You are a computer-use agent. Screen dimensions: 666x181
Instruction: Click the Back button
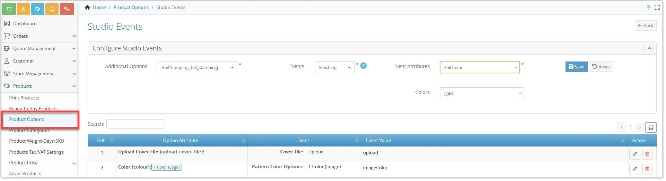point(646,26)
